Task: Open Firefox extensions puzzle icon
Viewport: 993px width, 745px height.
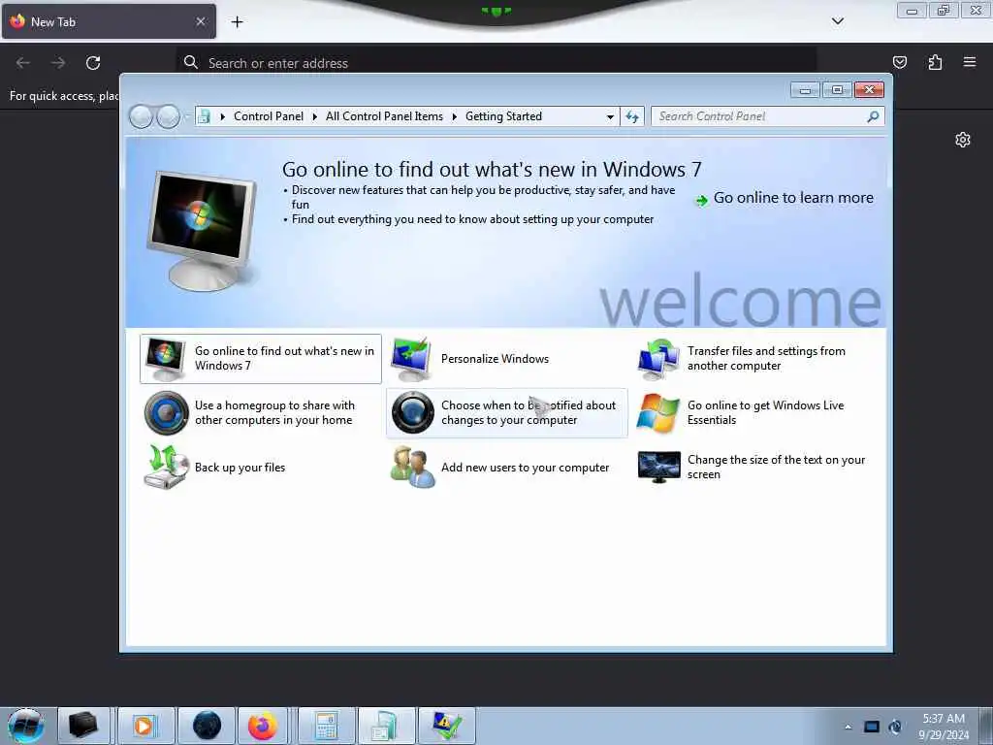Action: click(935, 62)
